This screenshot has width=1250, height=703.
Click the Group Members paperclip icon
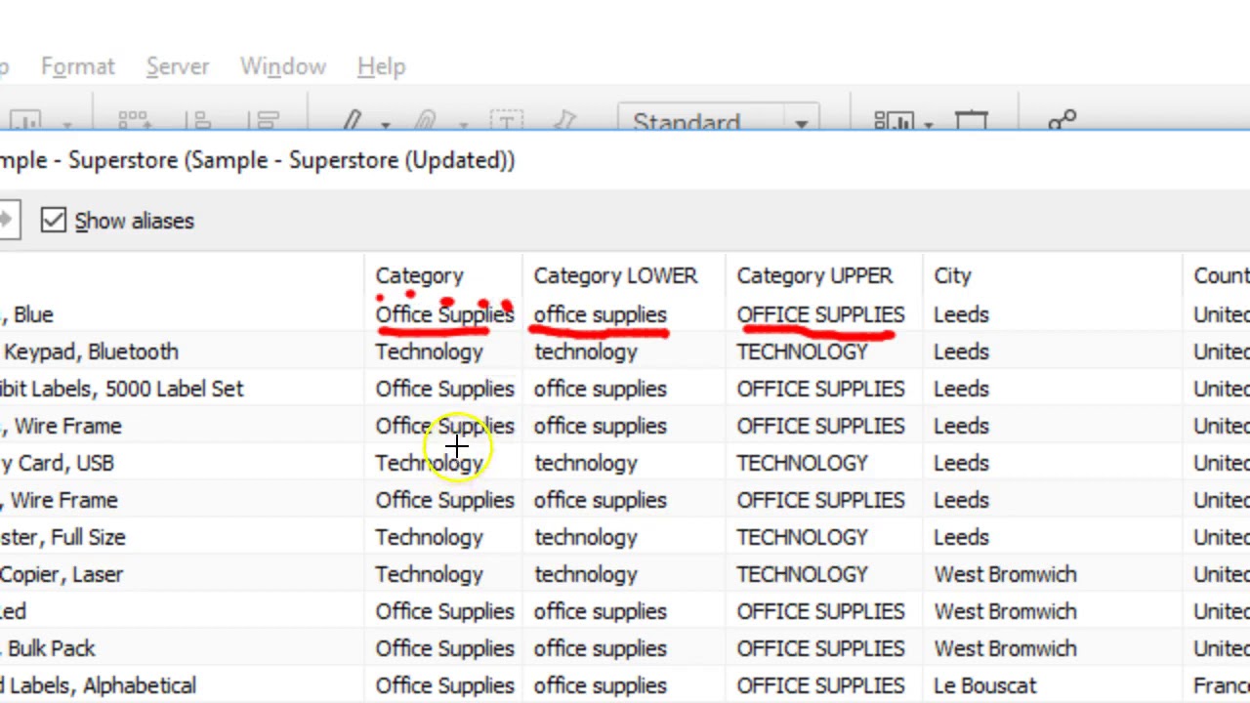click(x=425, y=122)
